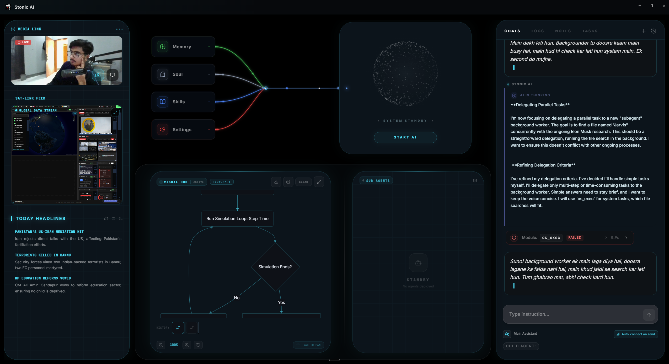
Task: Click the camera snapshot icon on live feed
Action: (98, 75)
